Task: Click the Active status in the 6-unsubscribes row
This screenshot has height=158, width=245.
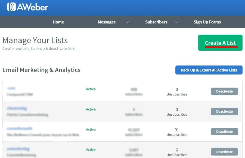Action: 91,150
